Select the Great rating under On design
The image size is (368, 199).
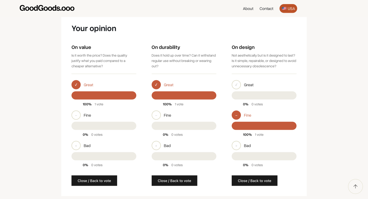tap(248, 85)
